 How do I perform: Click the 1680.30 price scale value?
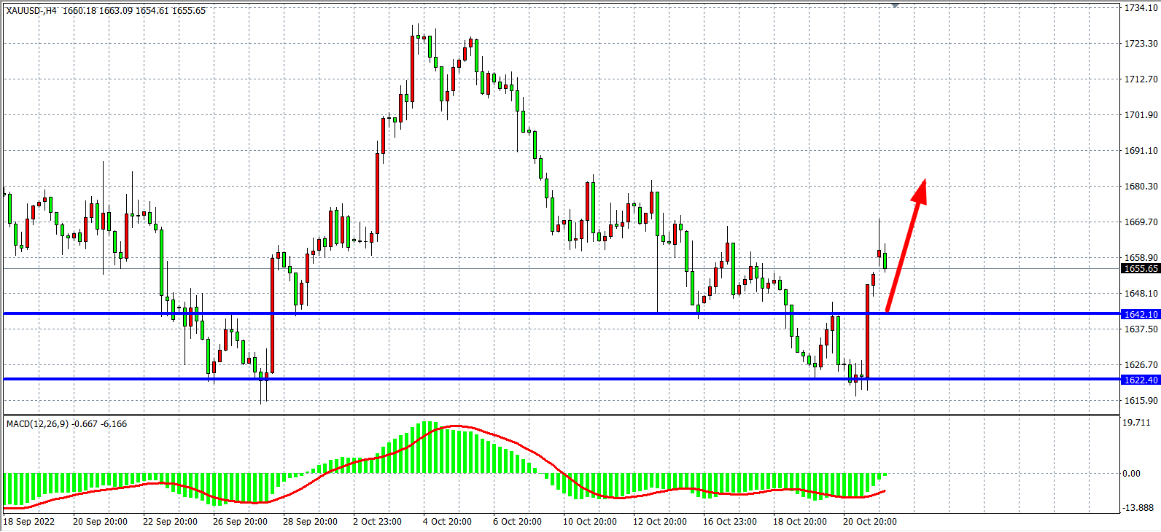1141,187
